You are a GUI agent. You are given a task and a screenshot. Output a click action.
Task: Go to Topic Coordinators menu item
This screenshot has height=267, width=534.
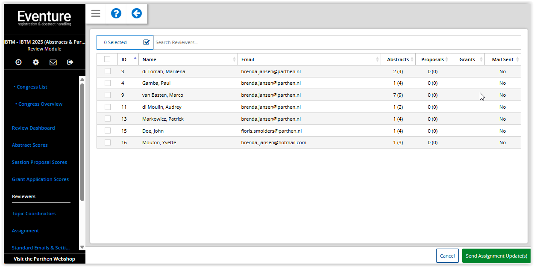pos(34,214)
